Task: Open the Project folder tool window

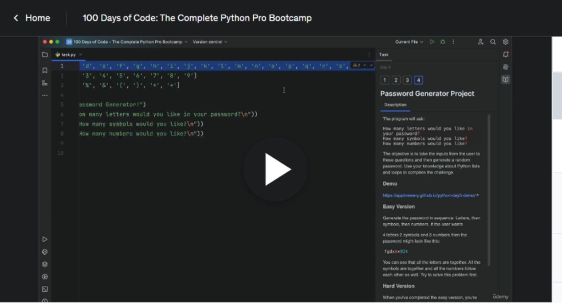Action: click(45, 55)
